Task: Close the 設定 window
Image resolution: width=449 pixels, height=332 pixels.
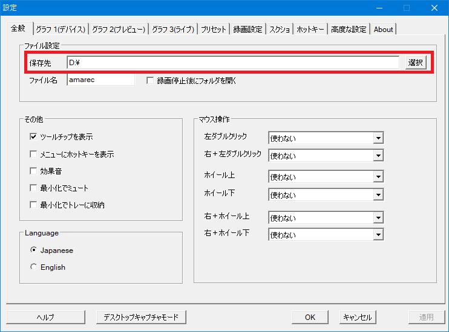Action: [434, 8]
